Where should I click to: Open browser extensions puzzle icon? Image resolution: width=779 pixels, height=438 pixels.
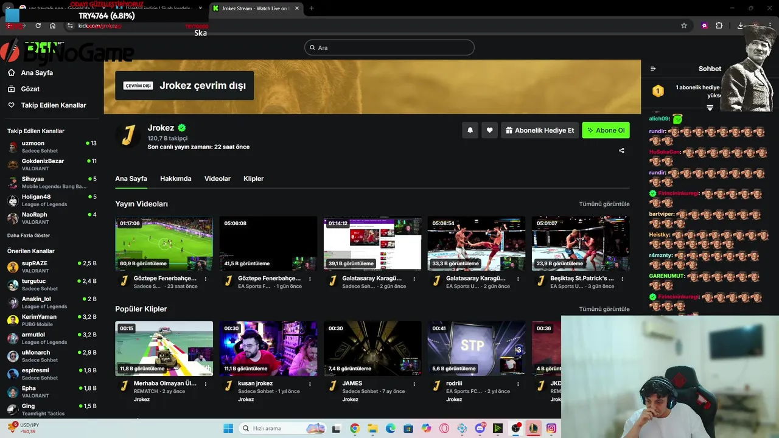tap(719, 26)
